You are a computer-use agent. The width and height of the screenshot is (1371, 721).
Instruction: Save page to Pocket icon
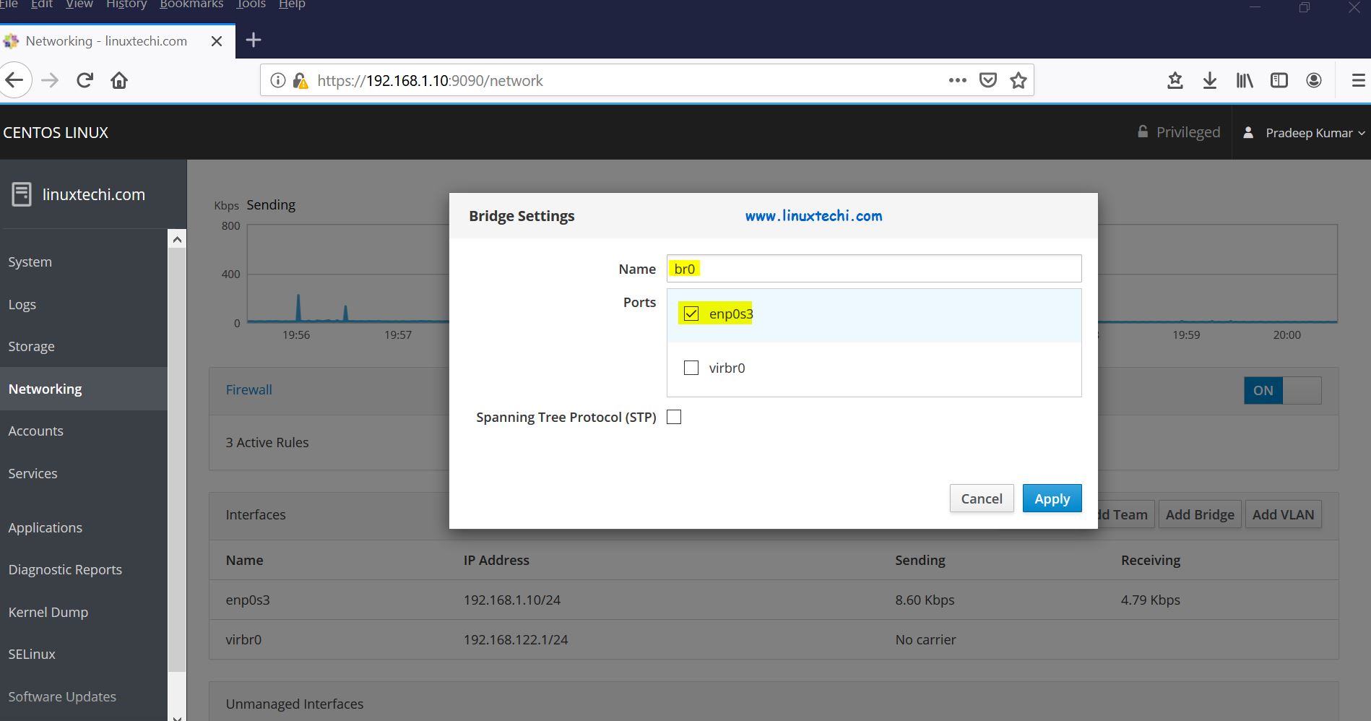988,80
